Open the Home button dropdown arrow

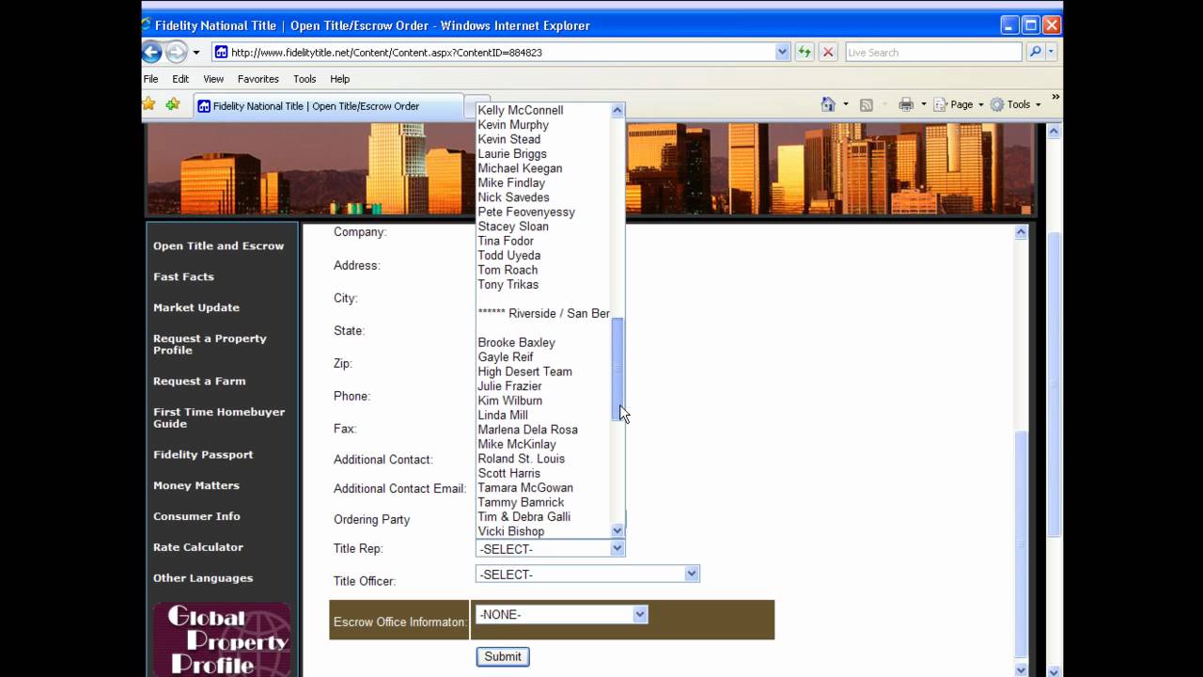846,104
